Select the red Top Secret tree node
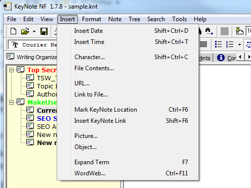Viewport: 251px width, 188px height. [42, 70]
